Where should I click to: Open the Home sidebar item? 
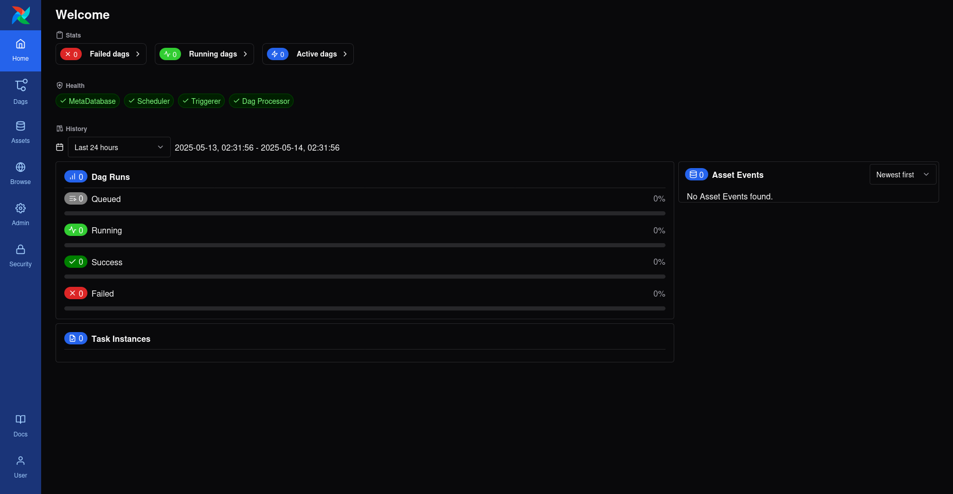tap(21, 50)
